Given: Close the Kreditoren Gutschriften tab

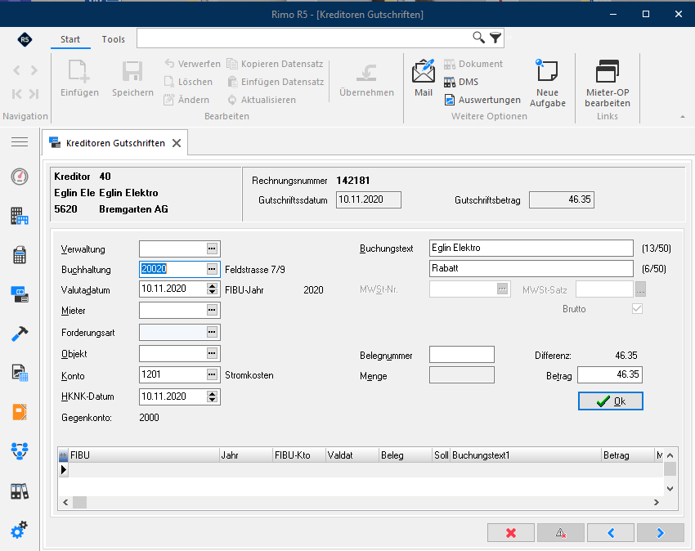Looking at the screenshot, I should [x=177, y=143].
